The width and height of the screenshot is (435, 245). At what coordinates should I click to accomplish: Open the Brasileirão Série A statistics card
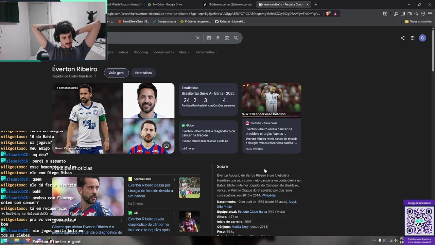(x=208, y=99)
